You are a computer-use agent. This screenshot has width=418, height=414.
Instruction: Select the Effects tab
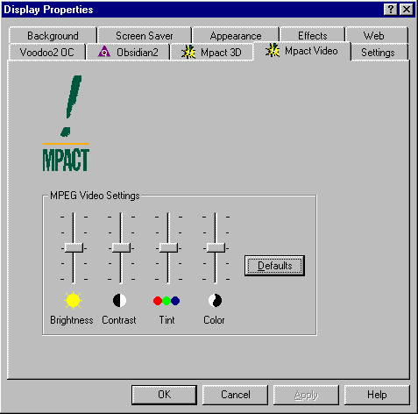tap(312, 36)
